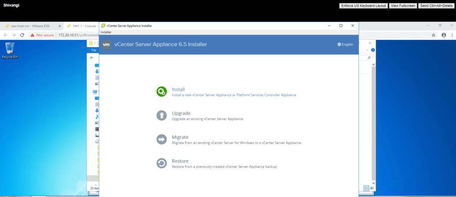This screenshot has width=456, height=197.
Task: Reload the page with Chrome refresh icon
Action: pyautogui.click(x=23, y=35)
